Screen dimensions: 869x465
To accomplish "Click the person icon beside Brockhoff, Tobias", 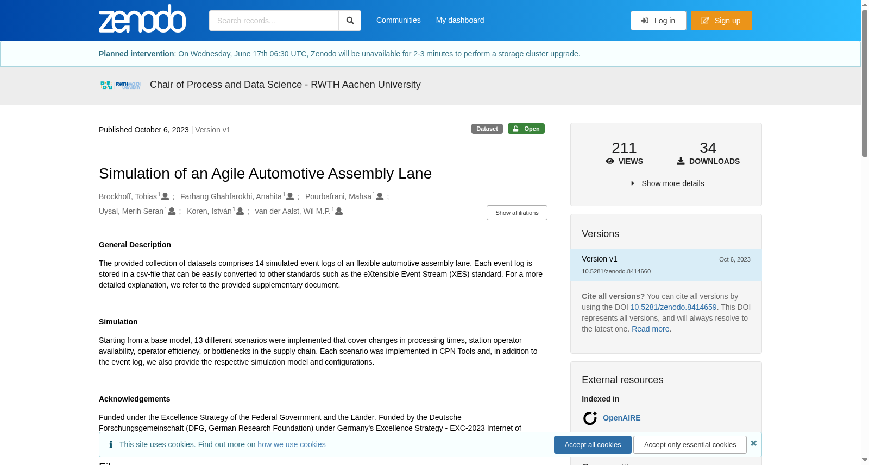I will pos(165,196).
